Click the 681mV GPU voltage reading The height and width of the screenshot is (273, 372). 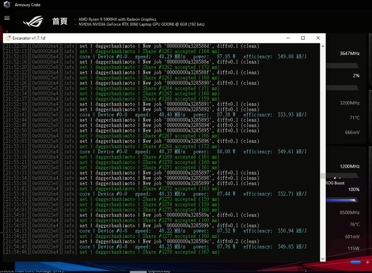(352, 236)
